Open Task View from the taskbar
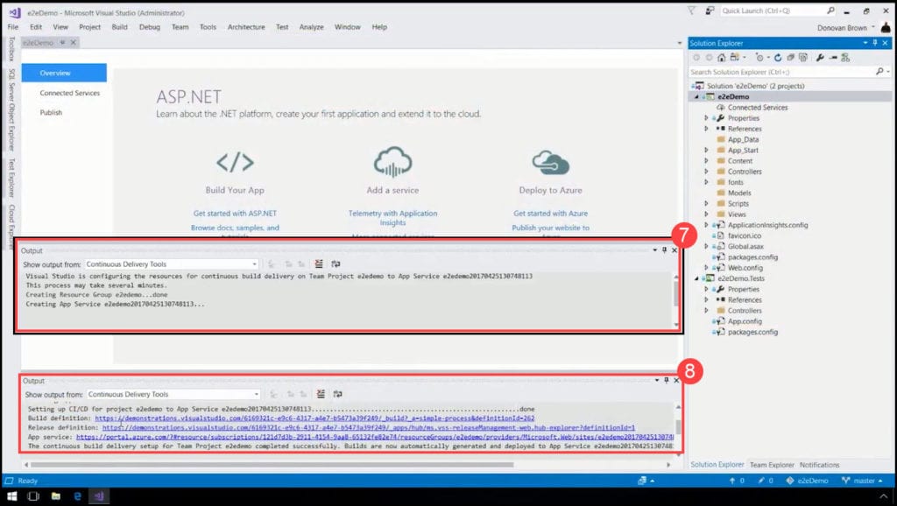The width and height of the screenshot is (897, 506). coord(33,496)
